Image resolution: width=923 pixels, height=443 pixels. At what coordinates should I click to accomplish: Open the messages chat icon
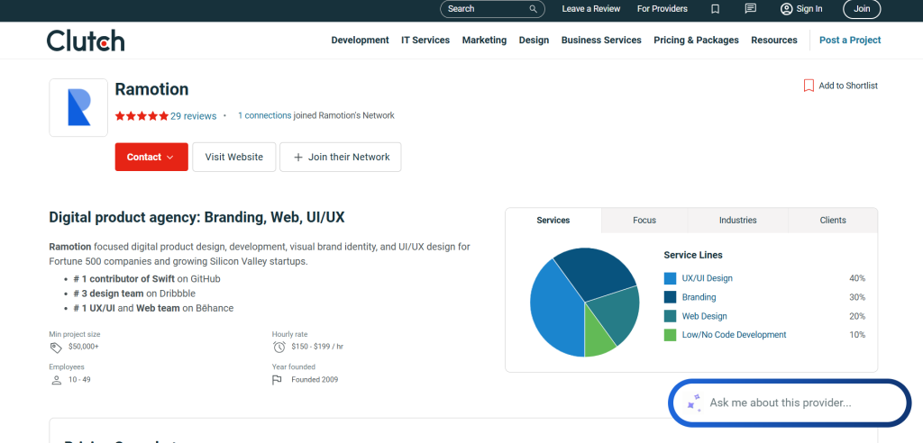(x=750, y=9)
